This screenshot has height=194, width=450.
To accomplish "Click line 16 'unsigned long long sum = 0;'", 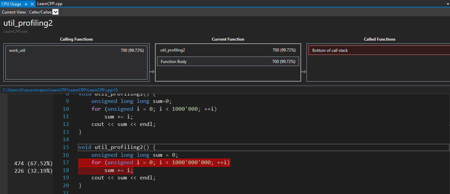I will [x=135, y=155].
